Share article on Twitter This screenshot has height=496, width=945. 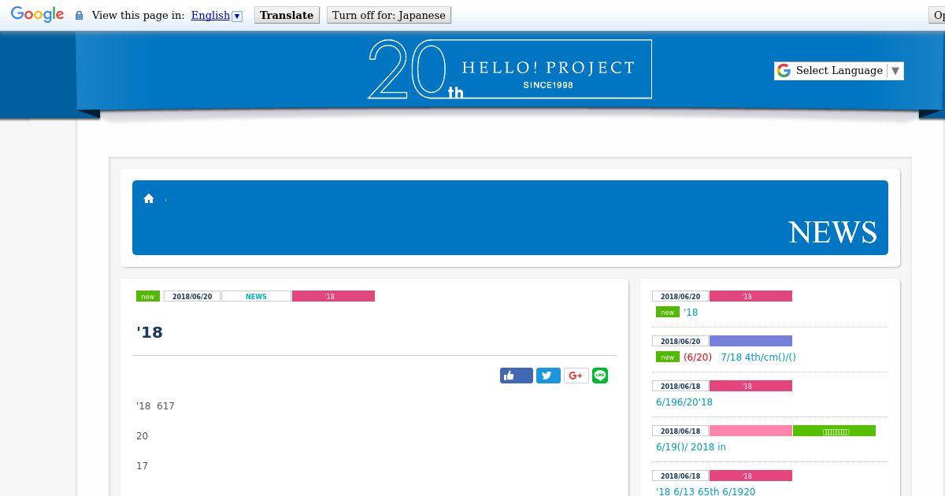pyautogui.click(x=548, y=376)
